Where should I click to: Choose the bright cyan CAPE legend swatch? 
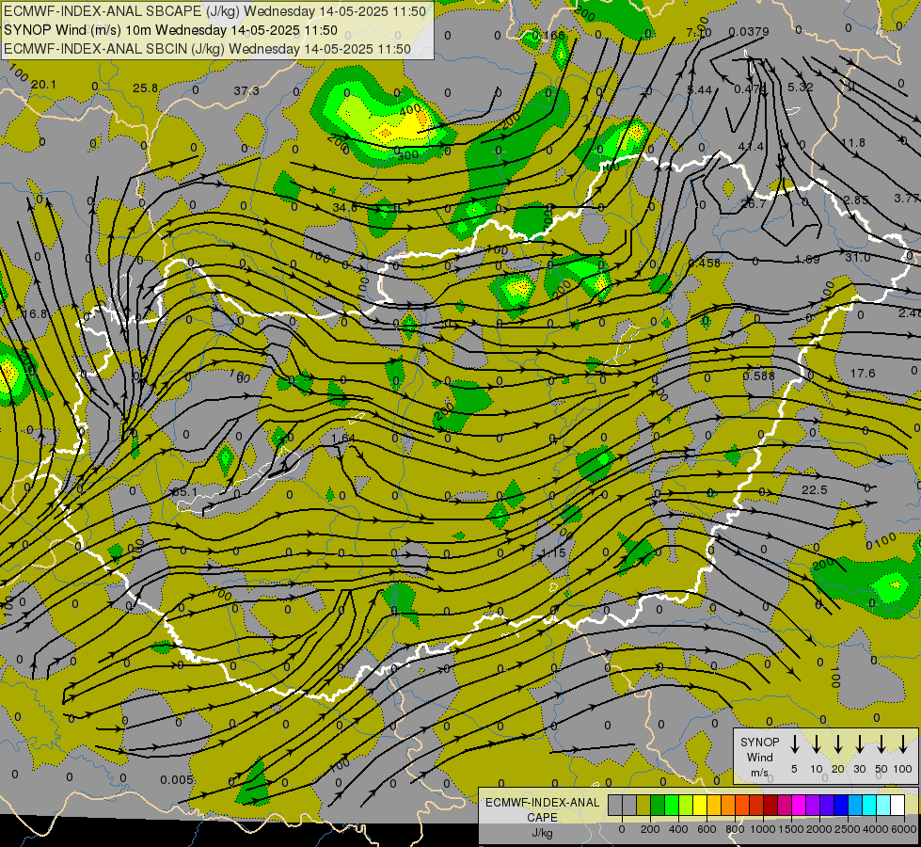click(x=868, y=806)
